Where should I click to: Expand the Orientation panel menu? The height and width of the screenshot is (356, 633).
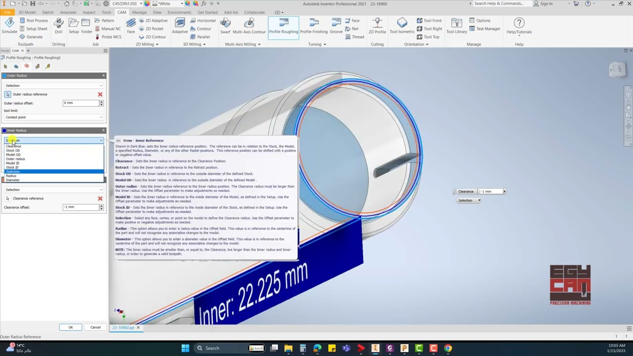click(416, 44)
